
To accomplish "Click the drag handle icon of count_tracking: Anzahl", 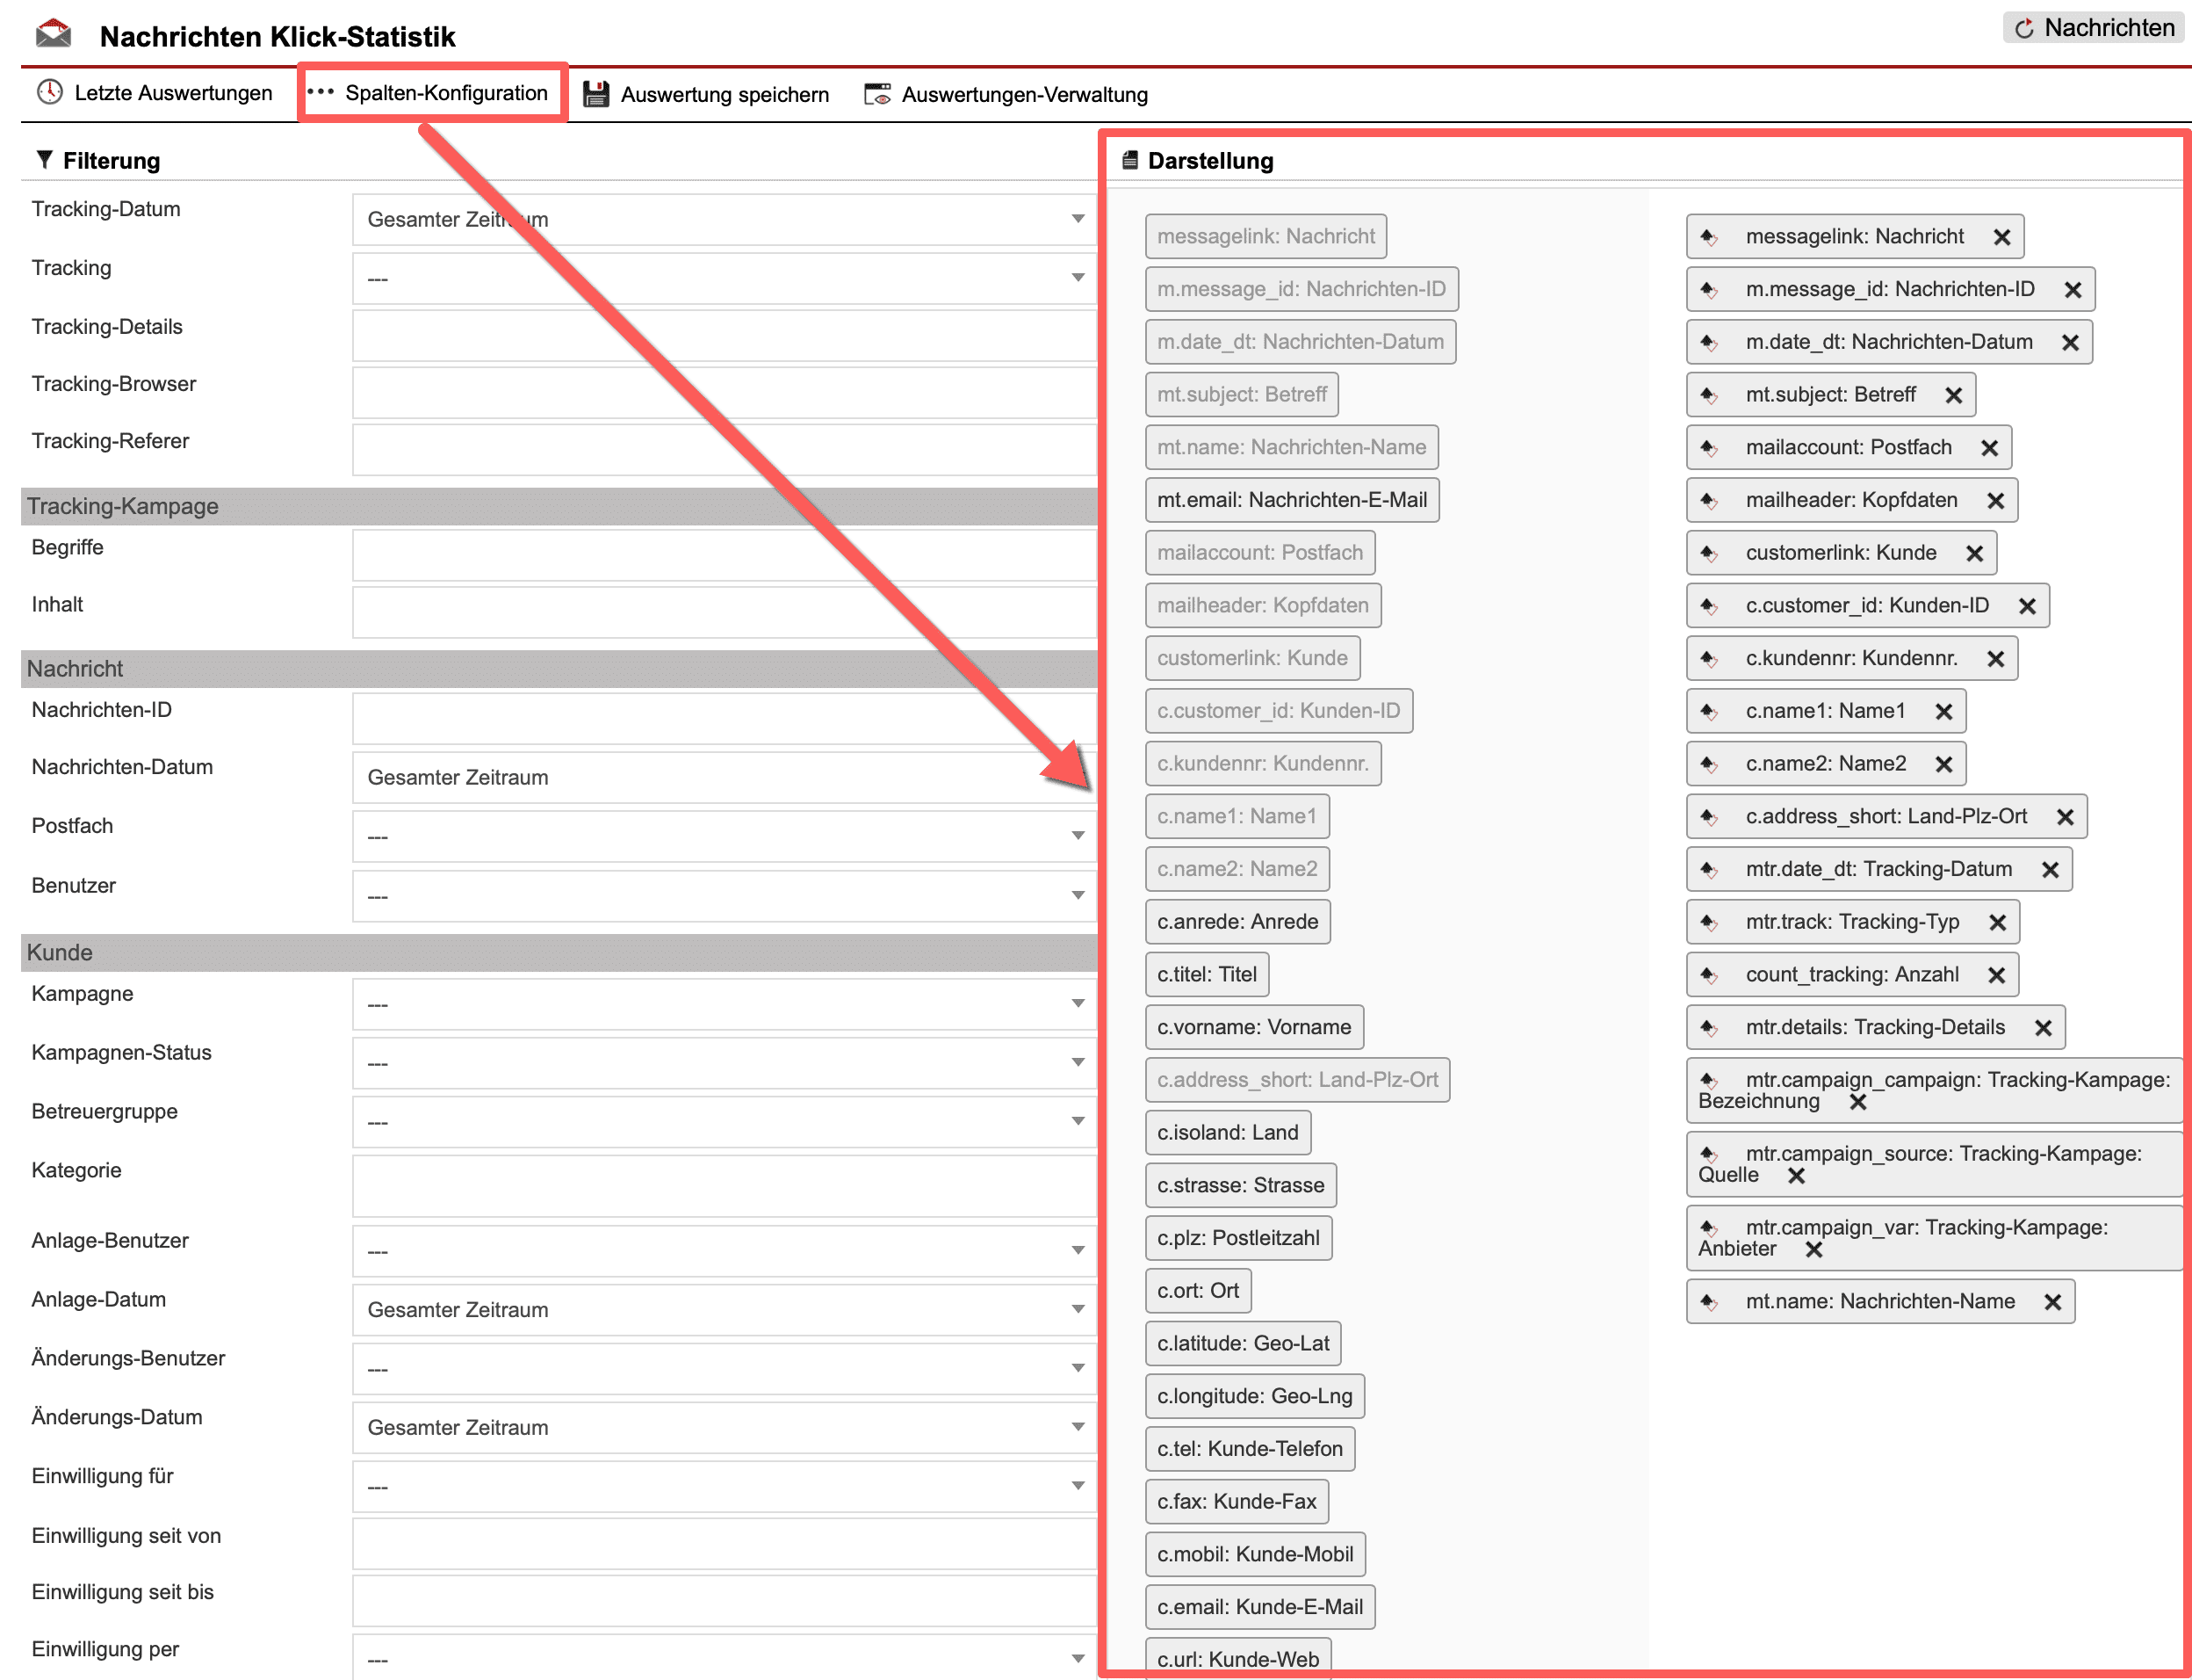I will [x=1709, y=975].
